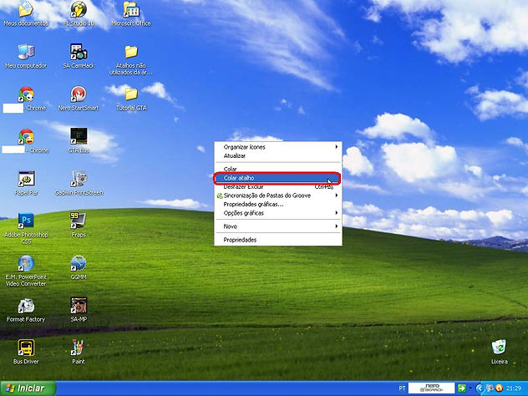Screen dimensions: 528x396
Task: Launch the Fraps shortcut
Action: click(79, 226)
